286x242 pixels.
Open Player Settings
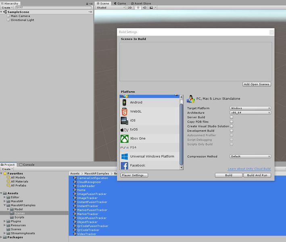pos(134,175)
